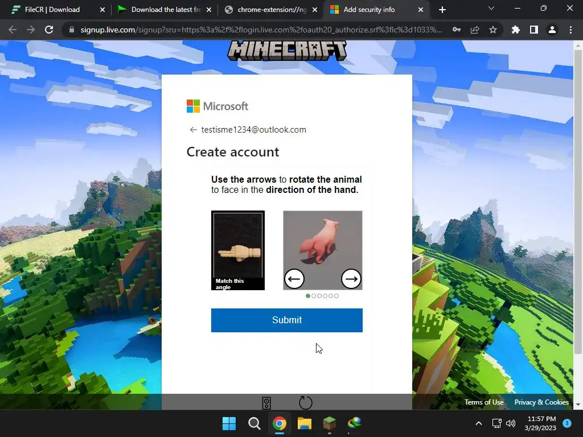This screenshot has width=583, height=437.
Task: Open the Chrome three-dot menu
Action: [570, 30]
